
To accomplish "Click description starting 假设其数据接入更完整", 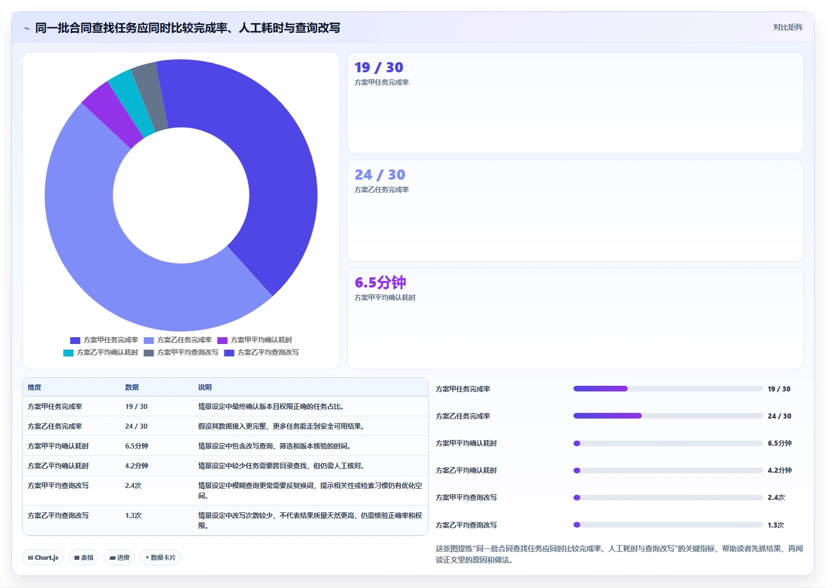I will point(281,426).
